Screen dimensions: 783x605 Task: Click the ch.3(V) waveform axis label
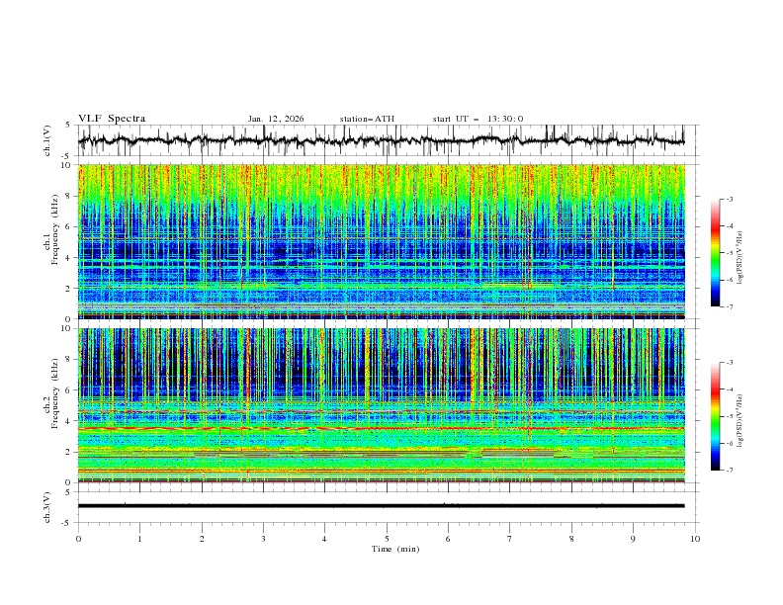point(47,507)
